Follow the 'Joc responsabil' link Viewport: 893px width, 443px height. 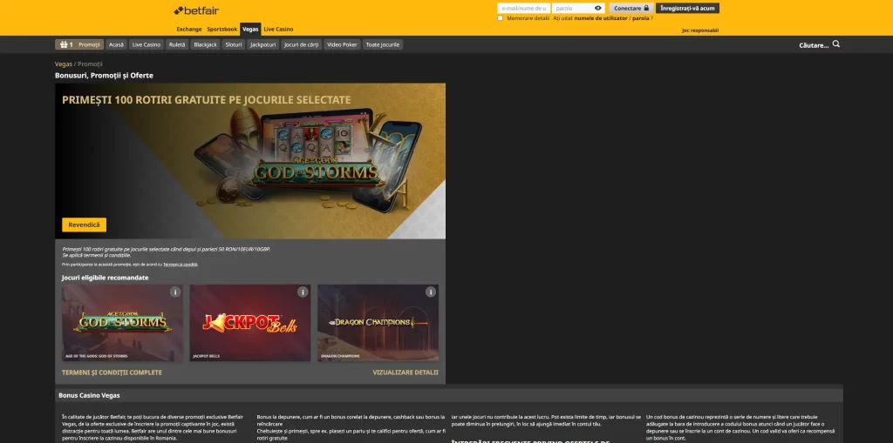(x=700, y=30)
